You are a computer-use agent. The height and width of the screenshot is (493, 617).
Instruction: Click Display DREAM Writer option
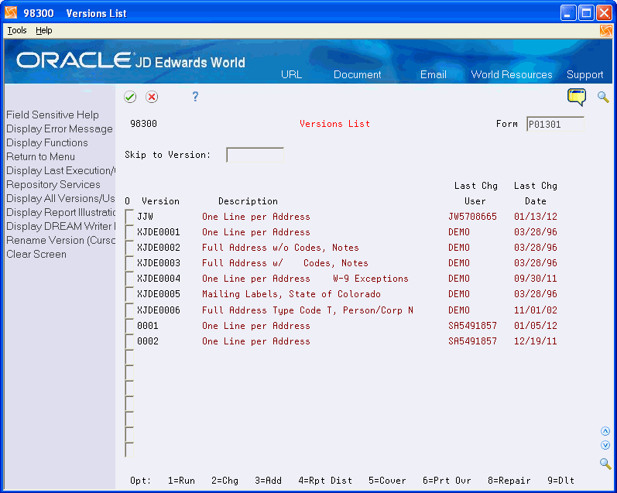tap(60, 226)
